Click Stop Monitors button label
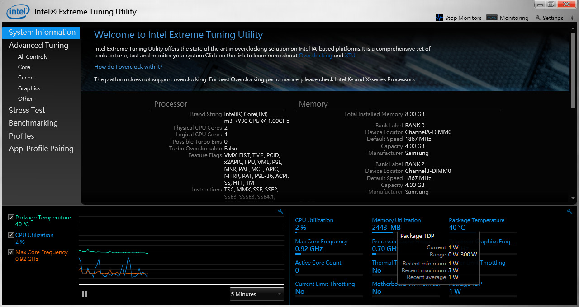The height and width of the screenshot is (307, 579). pyautogui.click(x=463, y=18)
